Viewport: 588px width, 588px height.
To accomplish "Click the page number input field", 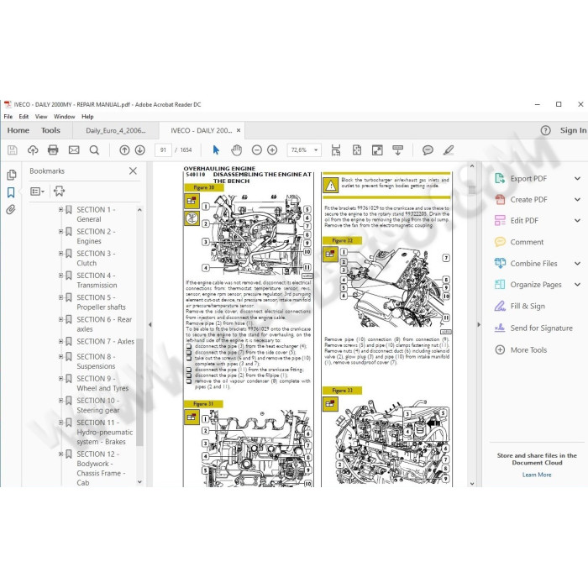I will [163, 150].
